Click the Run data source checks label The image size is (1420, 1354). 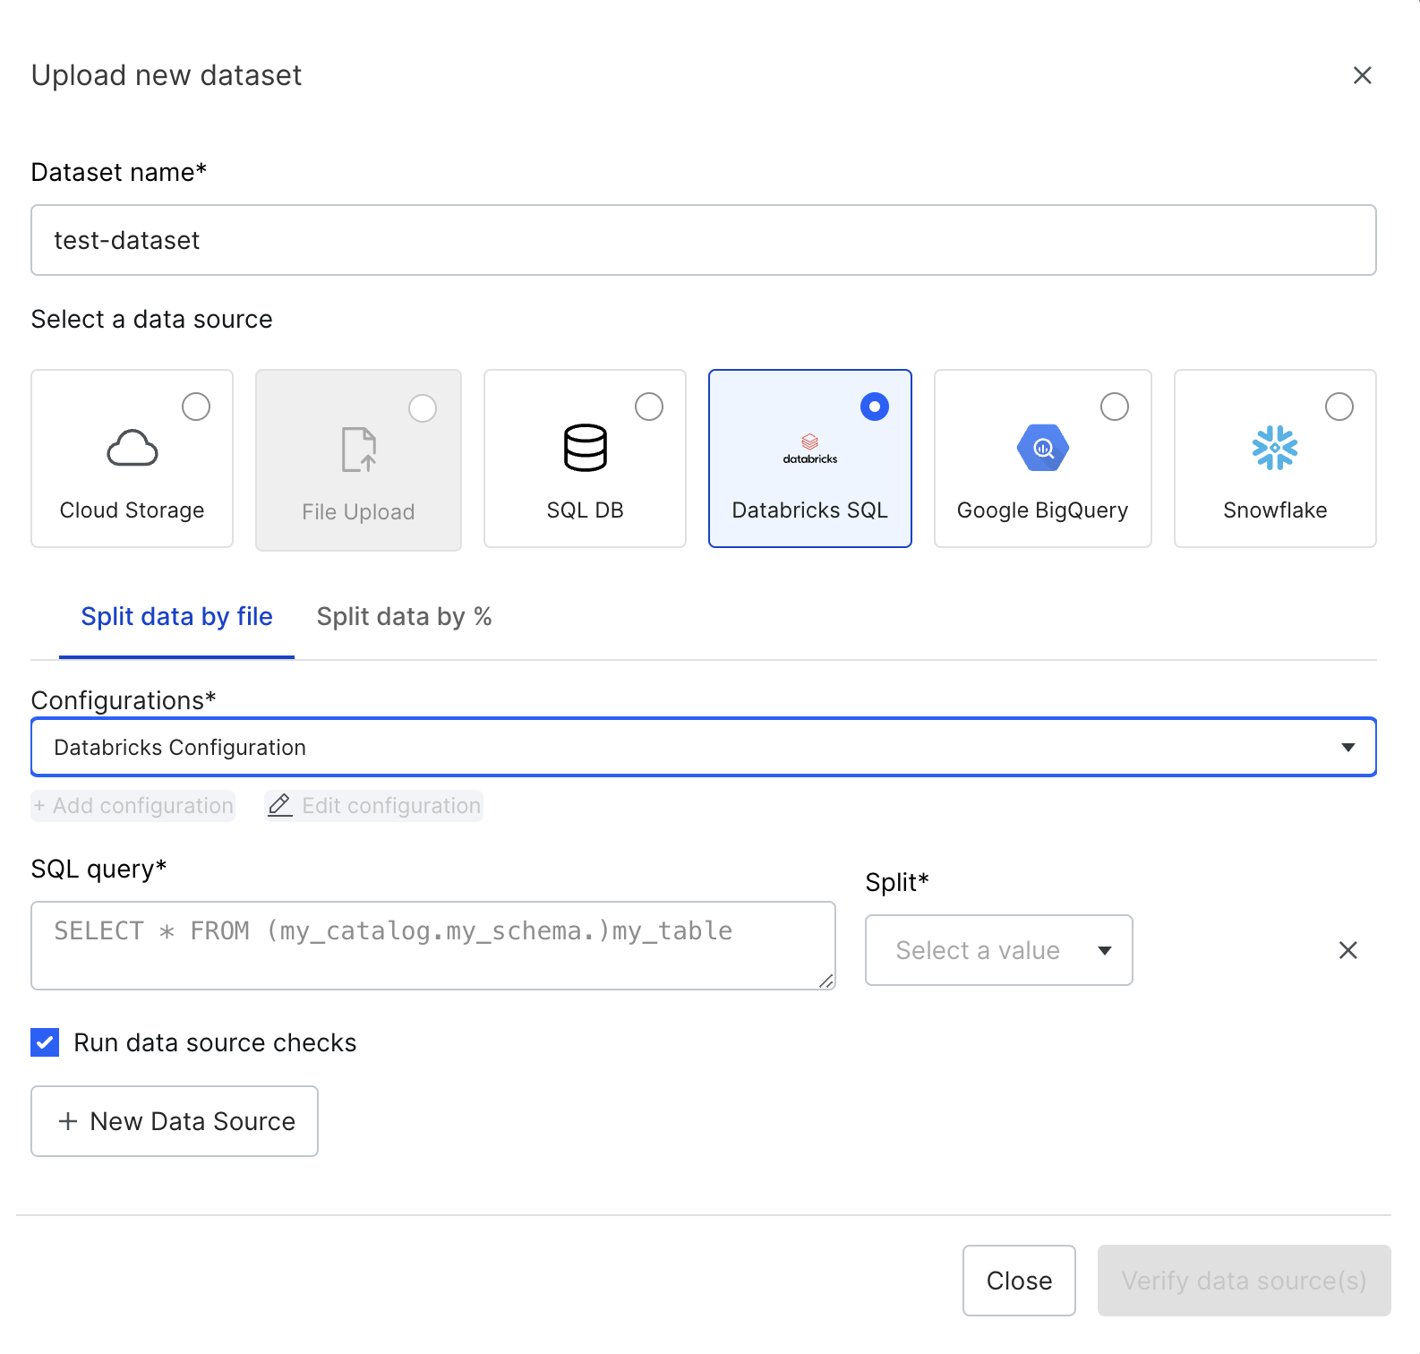[215, 1042]
